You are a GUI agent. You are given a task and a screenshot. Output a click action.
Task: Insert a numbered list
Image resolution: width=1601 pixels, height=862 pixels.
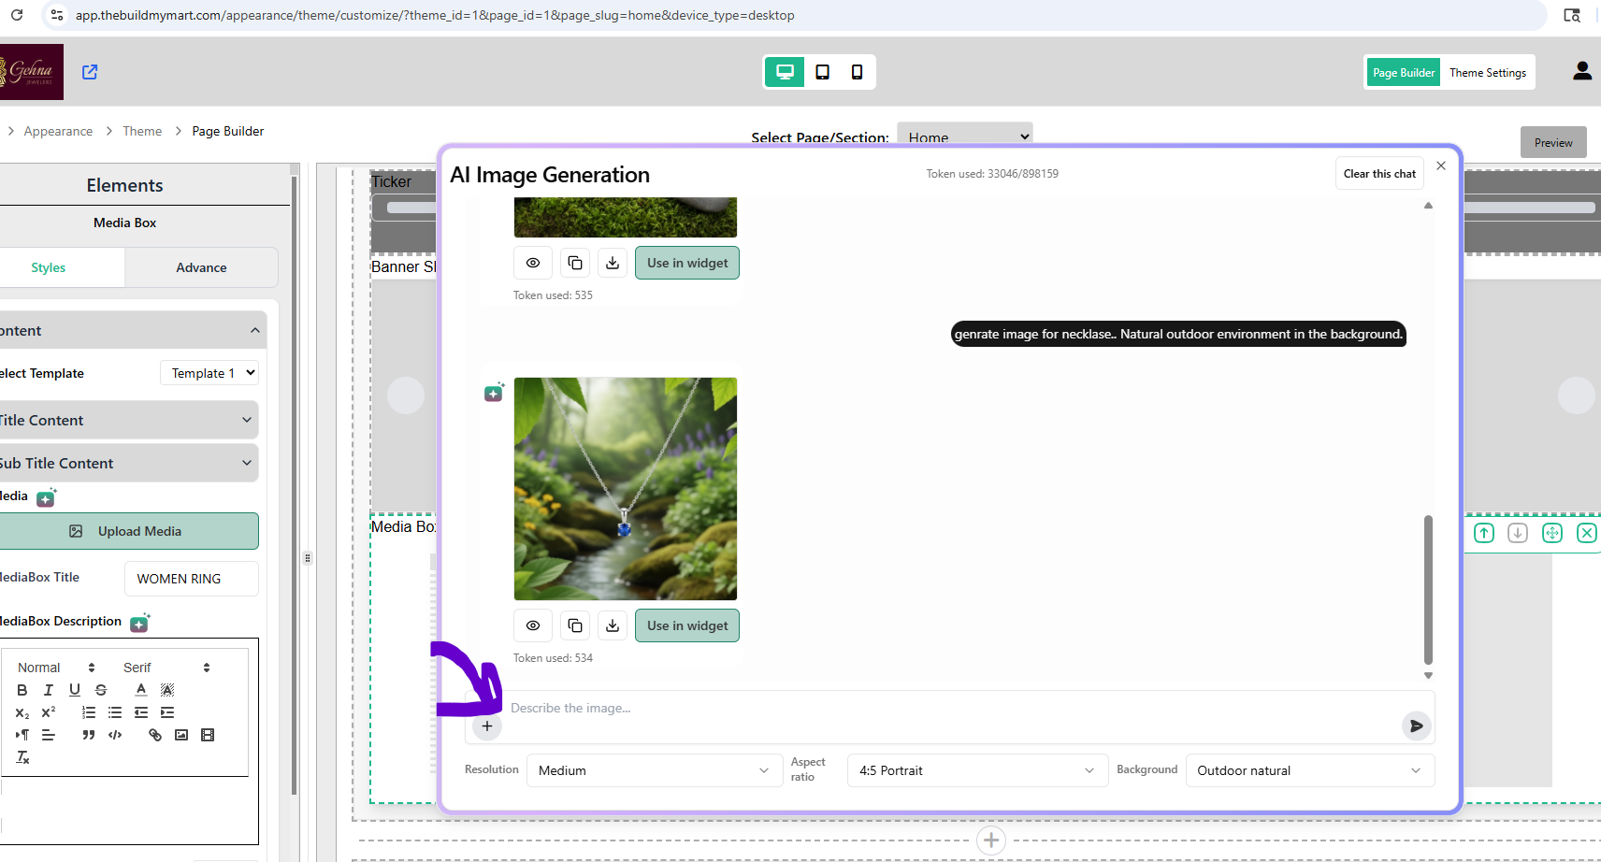pyautogui.click(x=89, y=712)
